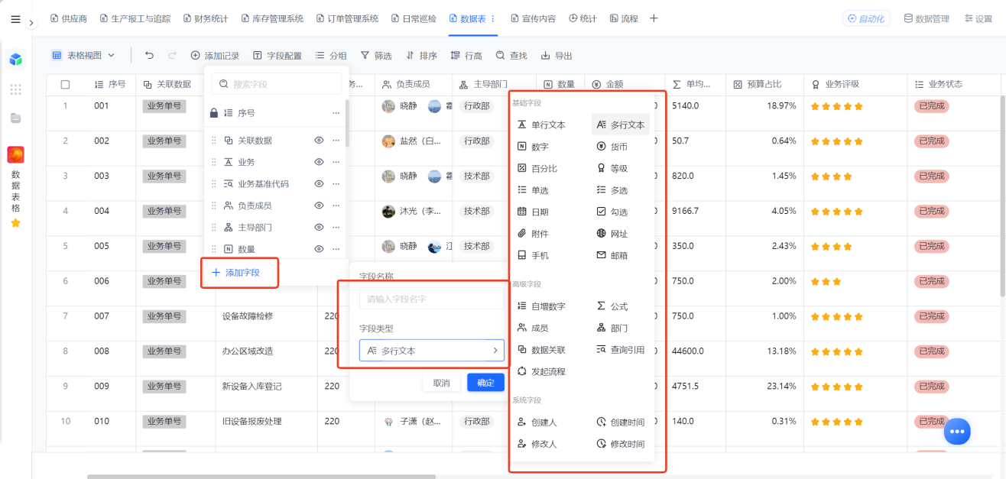Choose 成员 member field type
The width and height of the screenshot is (1006, 479).
(x=534, y=328)
